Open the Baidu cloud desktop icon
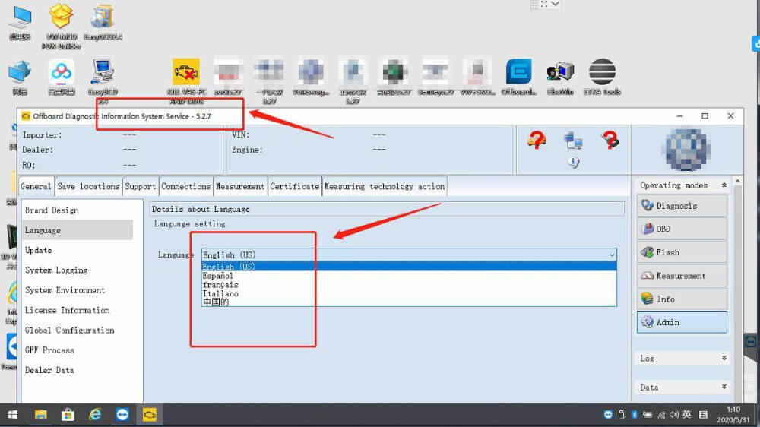The image size is (760, 427). 61,77
